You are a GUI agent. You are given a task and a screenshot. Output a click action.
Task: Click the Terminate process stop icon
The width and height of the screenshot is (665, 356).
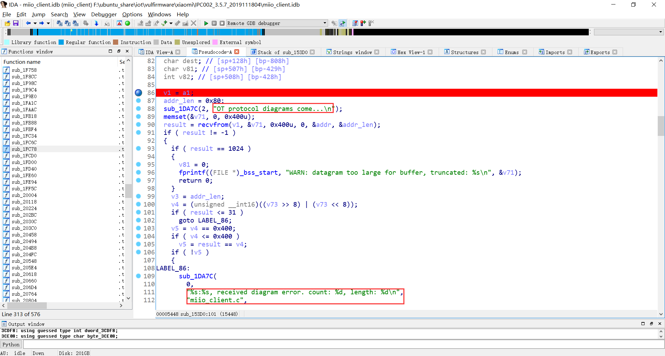click(222, 23)
